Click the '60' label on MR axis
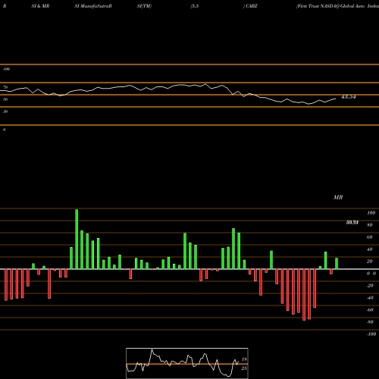 [370, 237]
